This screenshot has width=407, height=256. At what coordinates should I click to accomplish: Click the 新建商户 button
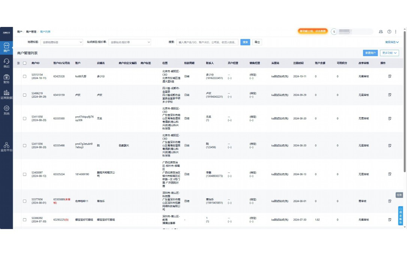pyautogui.click(x=370, y=53)
